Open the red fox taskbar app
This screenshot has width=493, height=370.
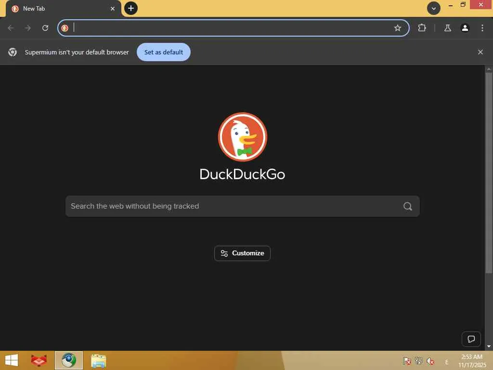(x=39, y=360)
